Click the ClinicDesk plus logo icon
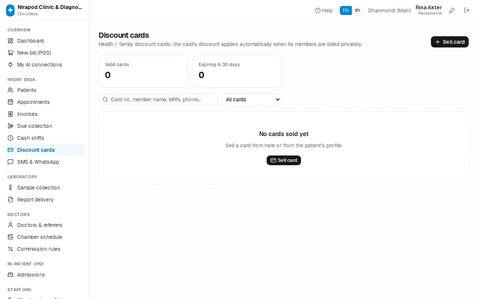This screenshot has width=478, height=299. 10,10
